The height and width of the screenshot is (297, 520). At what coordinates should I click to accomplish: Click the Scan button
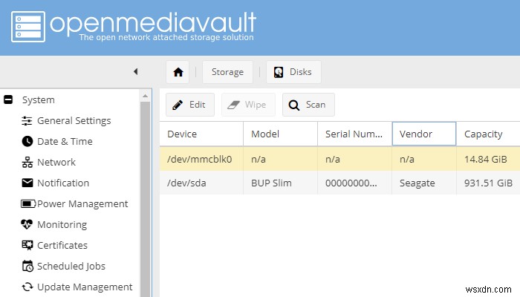[308, 105]
